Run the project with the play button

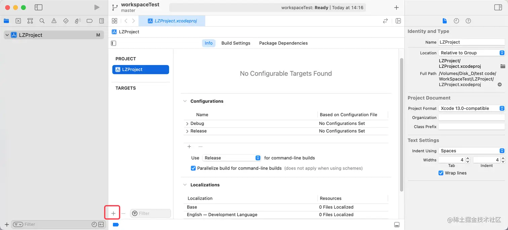pyautogui.click(x=97, y=7)
